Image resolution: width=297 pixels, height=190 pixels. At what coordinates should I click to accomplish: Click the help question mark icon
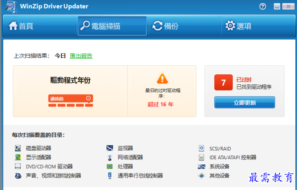262,6
